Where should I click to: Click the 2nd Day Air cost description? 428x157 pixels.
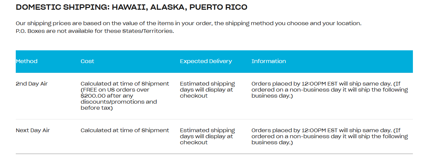click(x=125, y=96)
